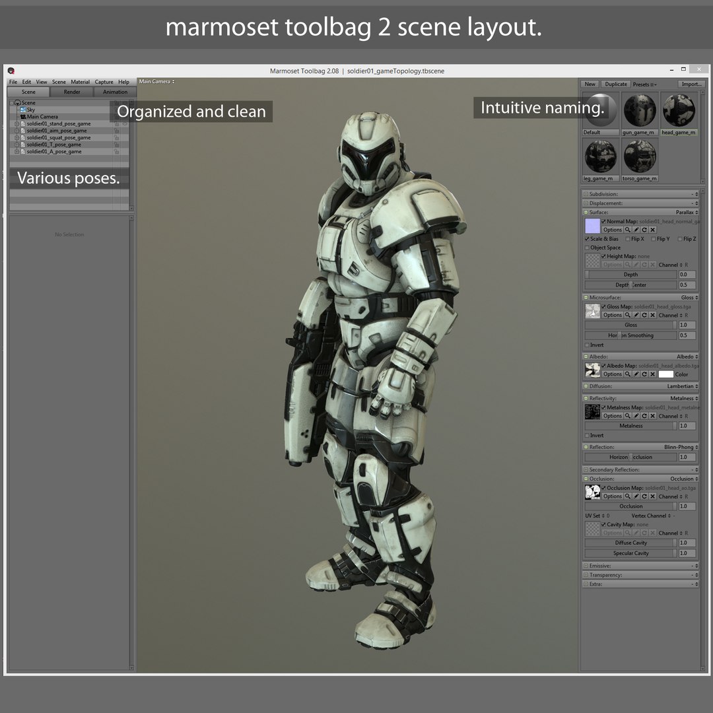The width and height of the screenshot is (713, 713).
Task: Open the Help menu
Action: [x=123, y=83]
